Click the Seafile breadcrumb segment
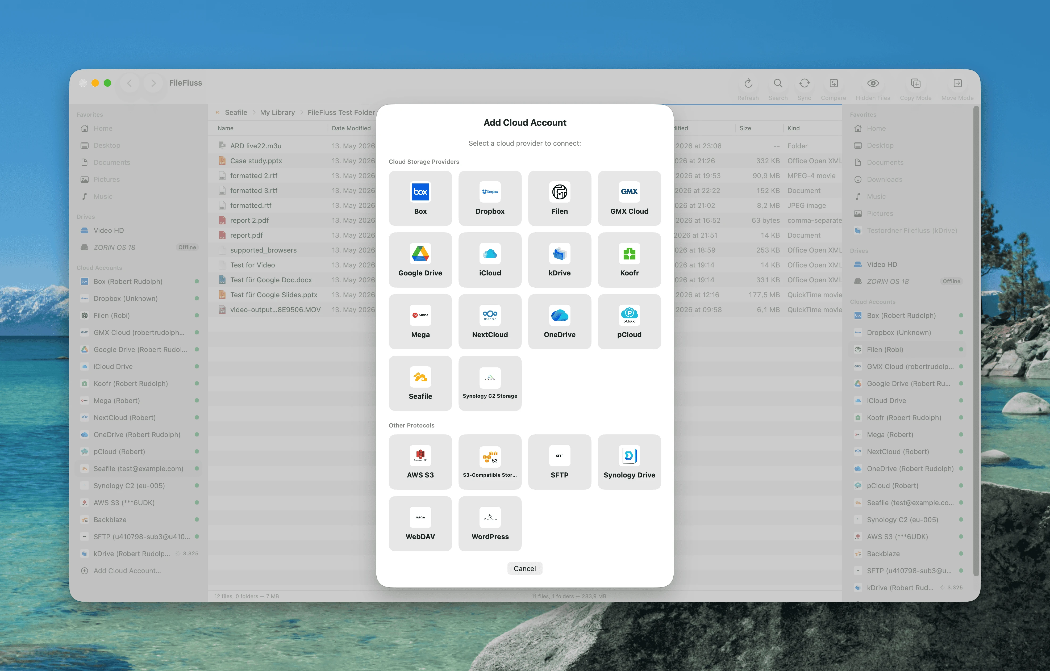The image size is (1050, 671). 236,112
